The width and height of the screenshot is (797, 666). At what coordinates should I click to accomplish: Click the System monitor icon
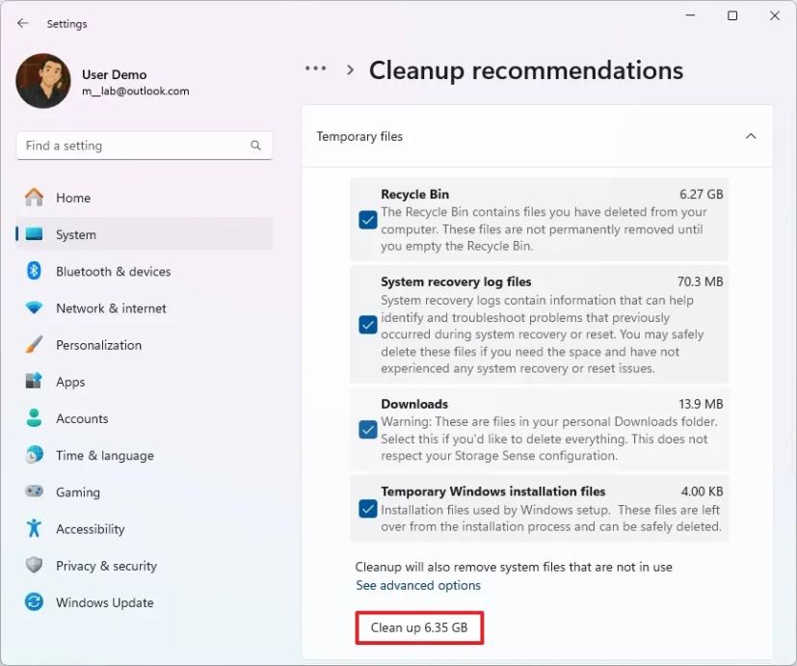point(34,234)
